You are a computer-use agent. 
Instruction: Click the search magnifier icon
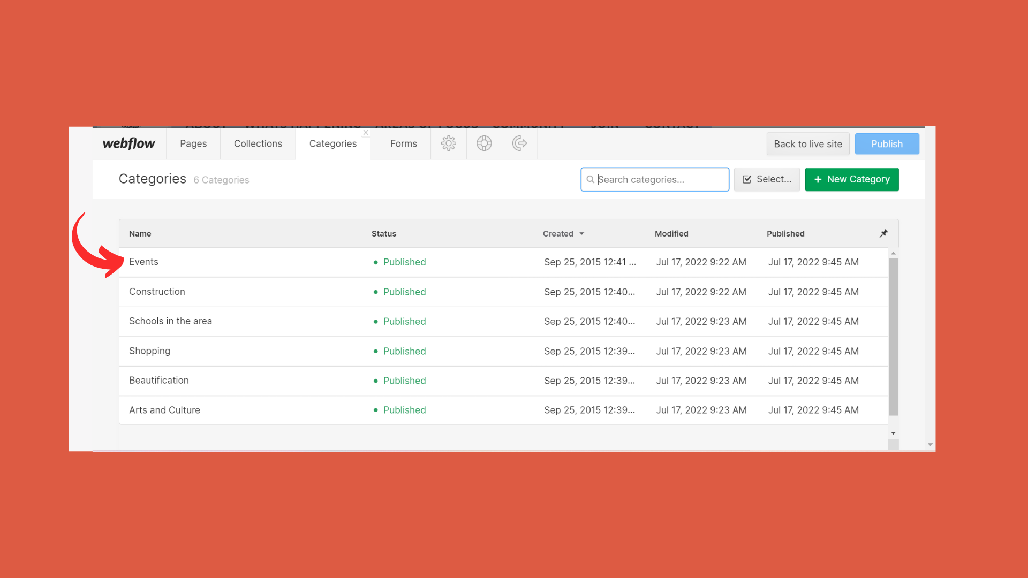pos(590,180)
